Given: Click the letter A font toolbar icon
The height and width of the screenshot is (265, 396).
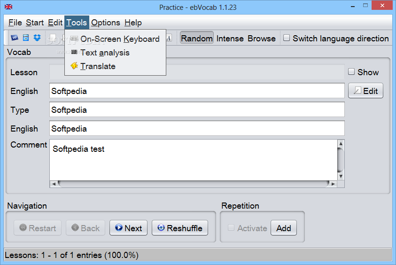Looking at the screenshot, I should click(169, 38).
